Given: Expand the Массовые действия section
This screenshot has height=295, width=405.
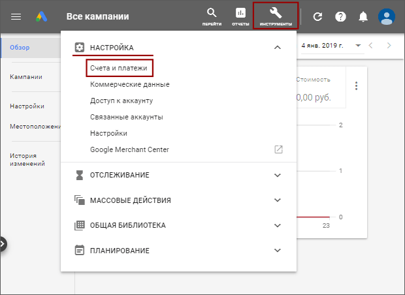Looking at the screenshot, I should tap(278, 200).
